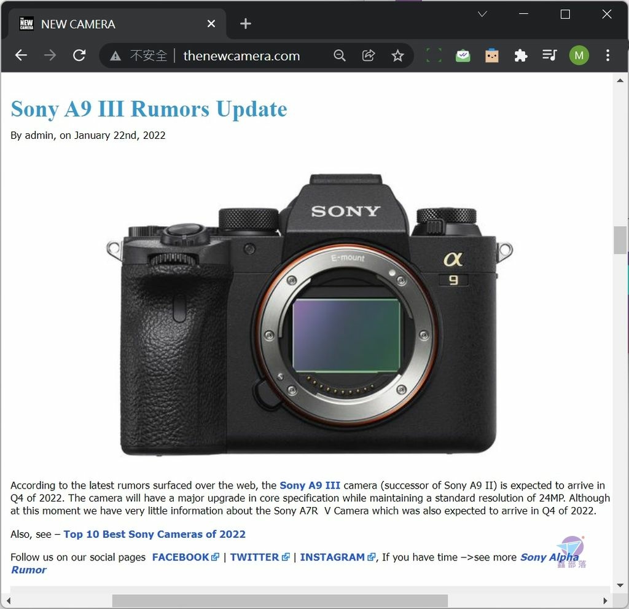This screenshot has width=629, height=609.
Task: Bookmark this page with the star
Action: [x=397, y=55]
